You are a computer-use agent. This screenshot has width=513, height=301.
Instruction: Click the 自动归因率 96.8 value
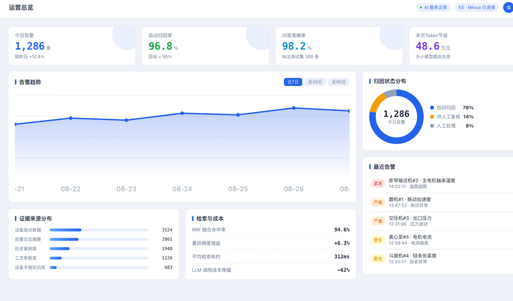tap(160, 46)
